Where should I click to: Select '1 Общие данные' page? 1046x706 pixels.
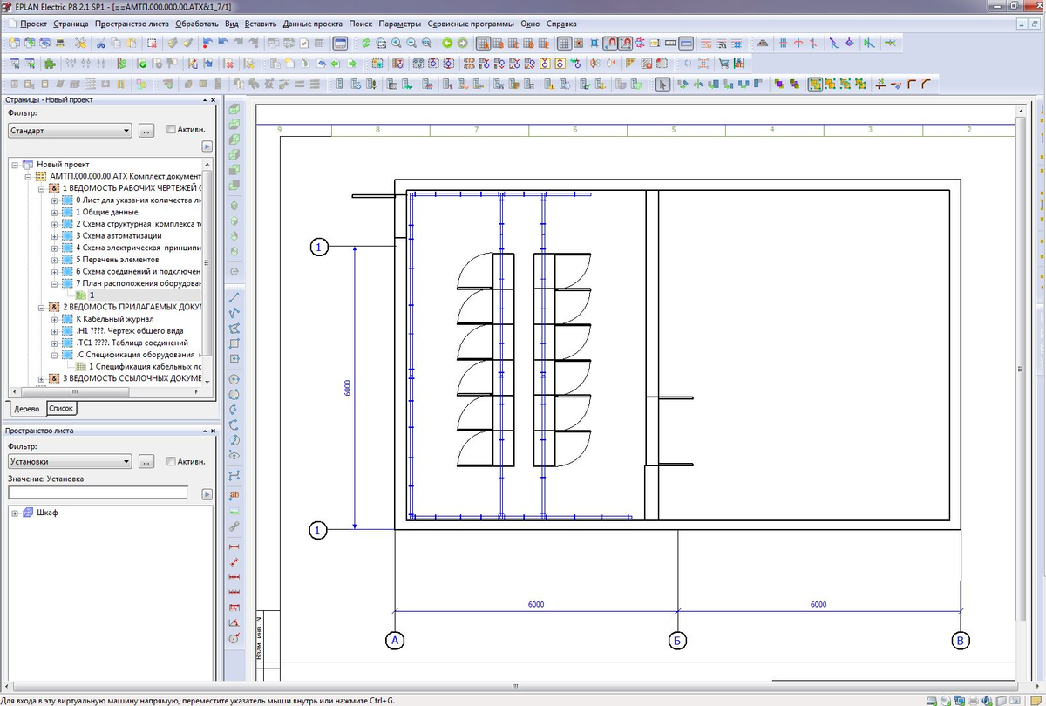106,212
